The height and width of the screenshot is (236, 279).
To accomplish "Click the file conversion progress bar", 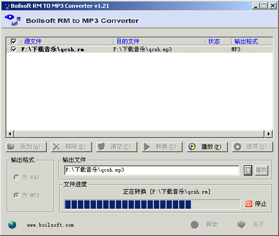I will tap(152, 204).
